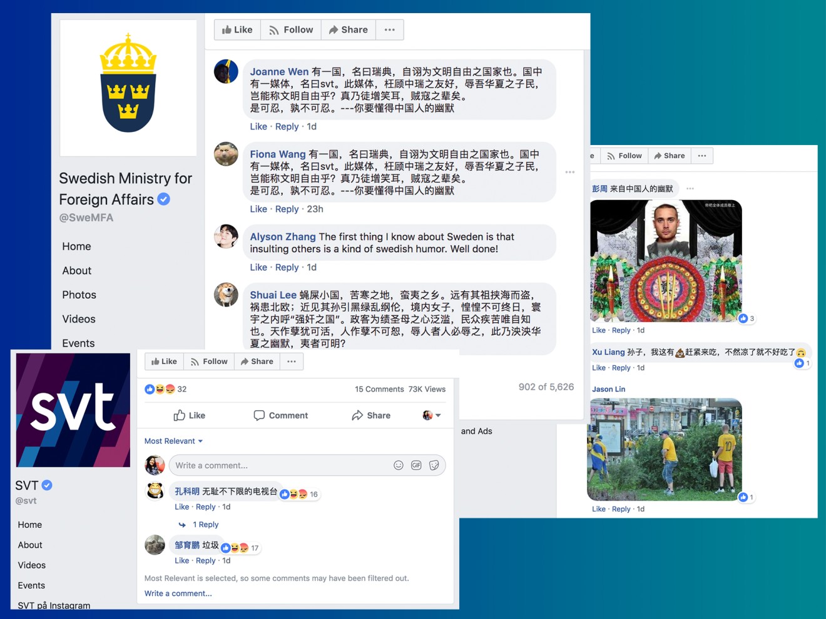Viewport: 826px width, 619px height.
Task: Open the three-dots menu on SVT page
Action: pyautogui.click(x=292, y=361)
